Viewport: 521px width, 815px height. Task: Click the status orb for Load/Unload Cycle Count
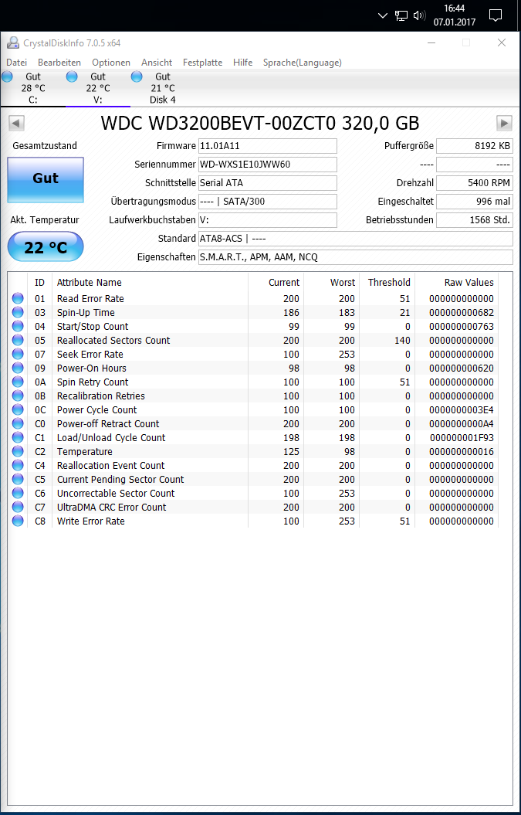point(19,438)
